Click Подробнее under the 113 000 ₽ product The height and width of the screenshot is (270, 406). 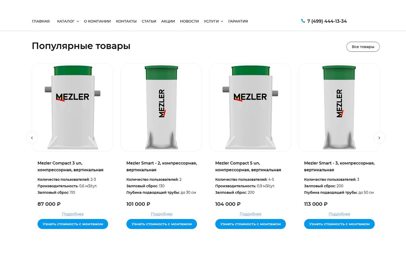click(x=339, y=214)
